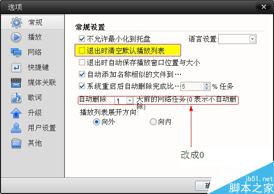Image resolution: width=274 pixels, height=194 pixels.
Task: Open the 快捷键 enter-key icon
Action: click(x=16, y=68)
